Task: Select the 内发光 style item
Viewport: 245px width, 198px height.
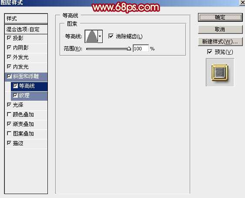Action: coord(26,67)
